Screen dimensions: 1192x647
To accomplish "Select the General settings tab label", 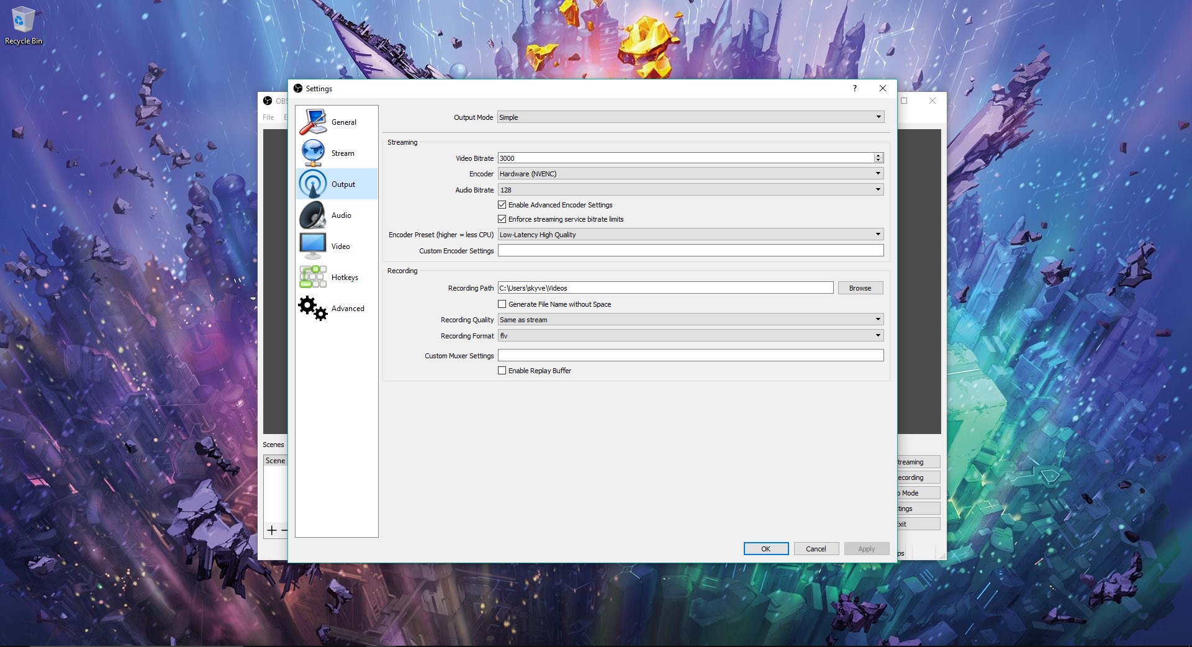I will click(344, 122).
